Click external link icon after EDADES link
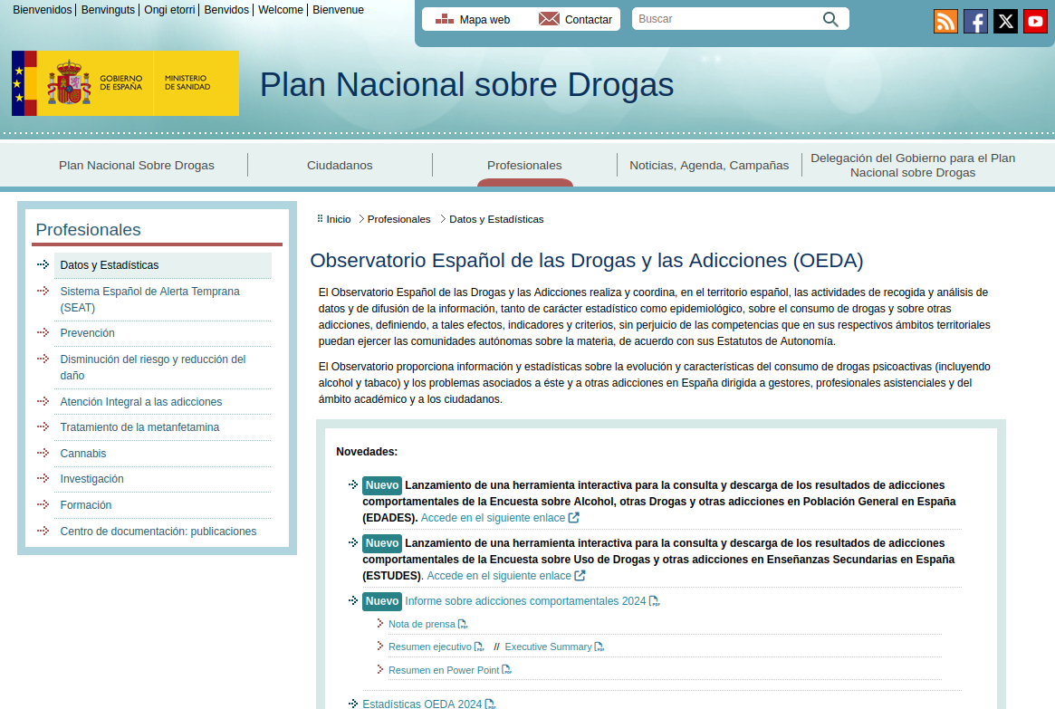 pos(574,517)
